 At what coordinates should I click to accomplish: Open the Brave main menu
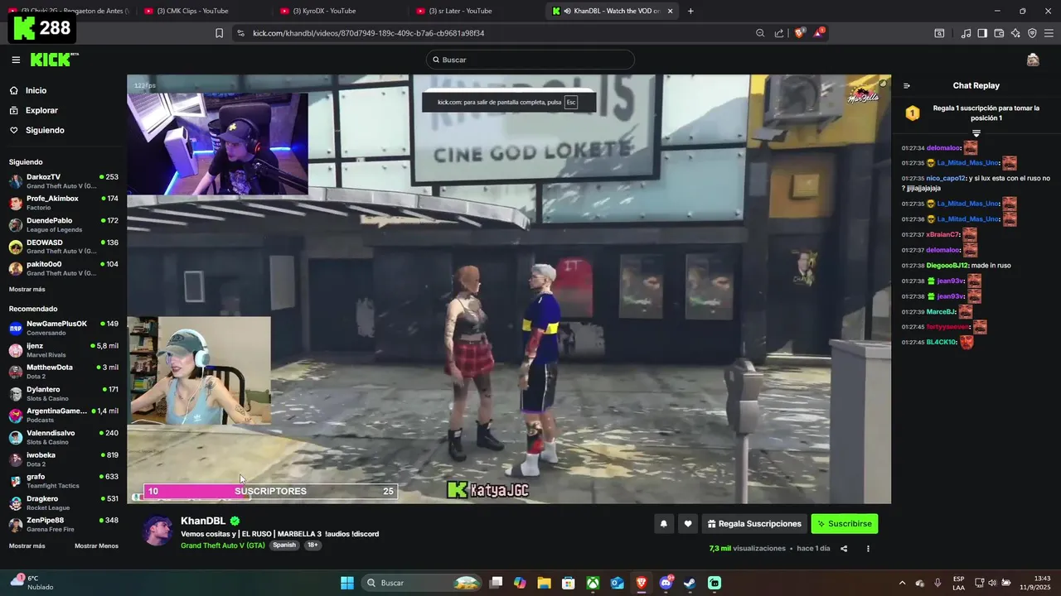click(1049, 33)
